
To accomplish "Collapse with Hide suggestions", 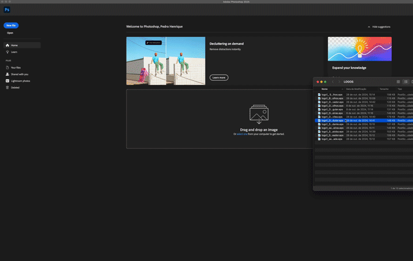I will click(379, 27).
